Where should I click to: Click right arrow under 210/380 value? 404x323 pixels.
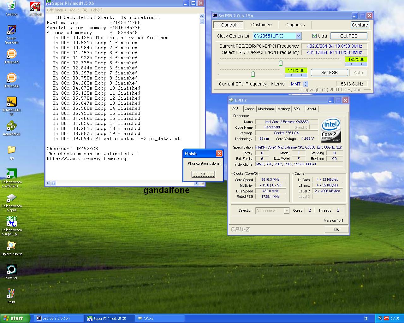(x=302, y=75)
